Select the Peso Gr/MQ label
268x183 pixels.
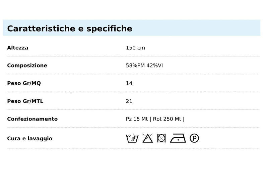(x=24, y=83)
